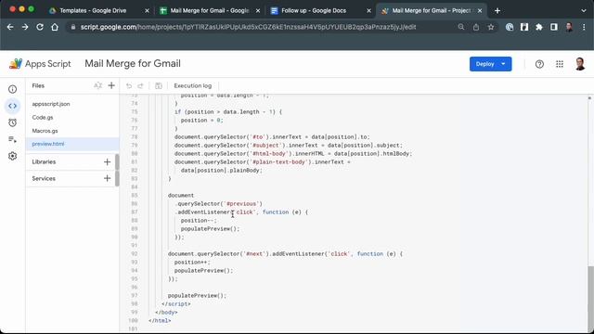Open the tab search chevron
This screenshot has height=334, width=594.
584,10
